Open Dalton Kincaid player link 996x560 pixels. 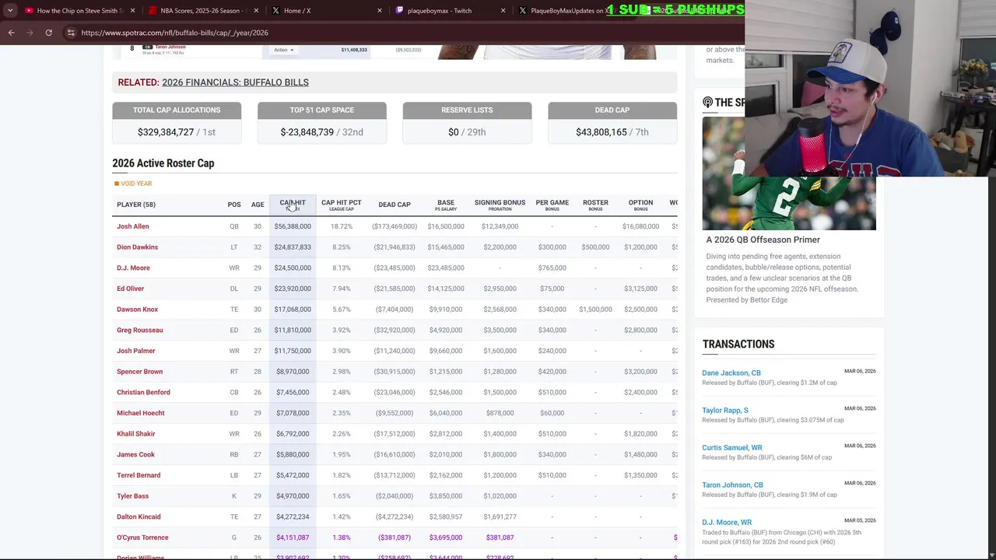pos(139,516)
